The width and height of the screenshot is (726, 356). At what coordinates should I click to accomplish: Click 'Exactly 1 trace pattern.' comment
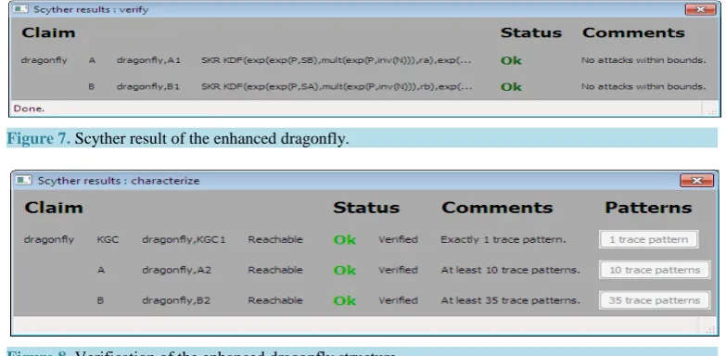[x=503, y=240]
